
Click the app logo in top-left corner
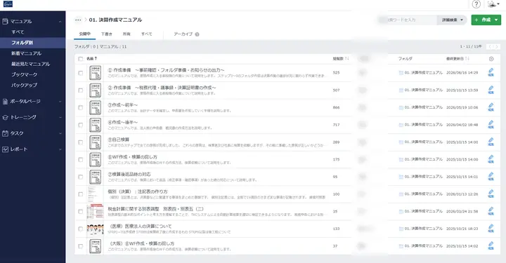[x=8, y=4]
